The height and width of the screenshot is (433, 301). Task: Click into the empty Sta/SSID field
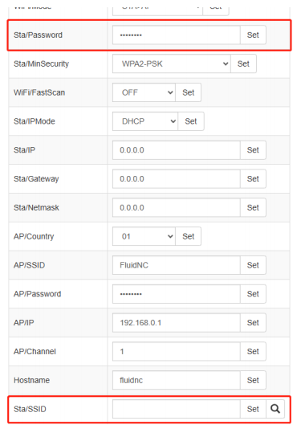[x=177, y=409]
